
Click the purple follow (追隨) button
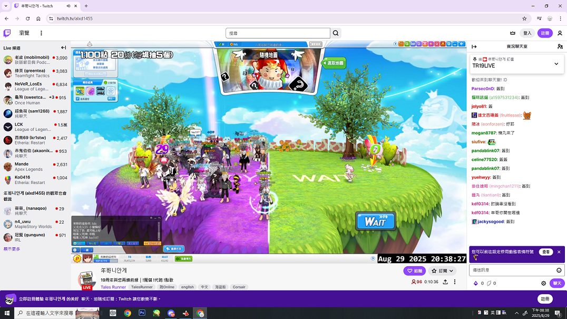tap(414, 270)
